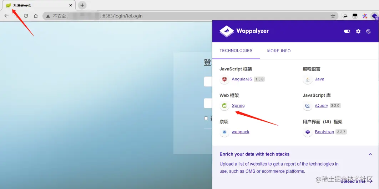This screenshot has height=189, width=379.
Task: Click Enrich your data with tech stacks heading
Action: [254, 154]
